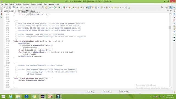Click the Debug (bug) toolbar icon
Screen dimensions: 176x99
(x=50, y=7)
